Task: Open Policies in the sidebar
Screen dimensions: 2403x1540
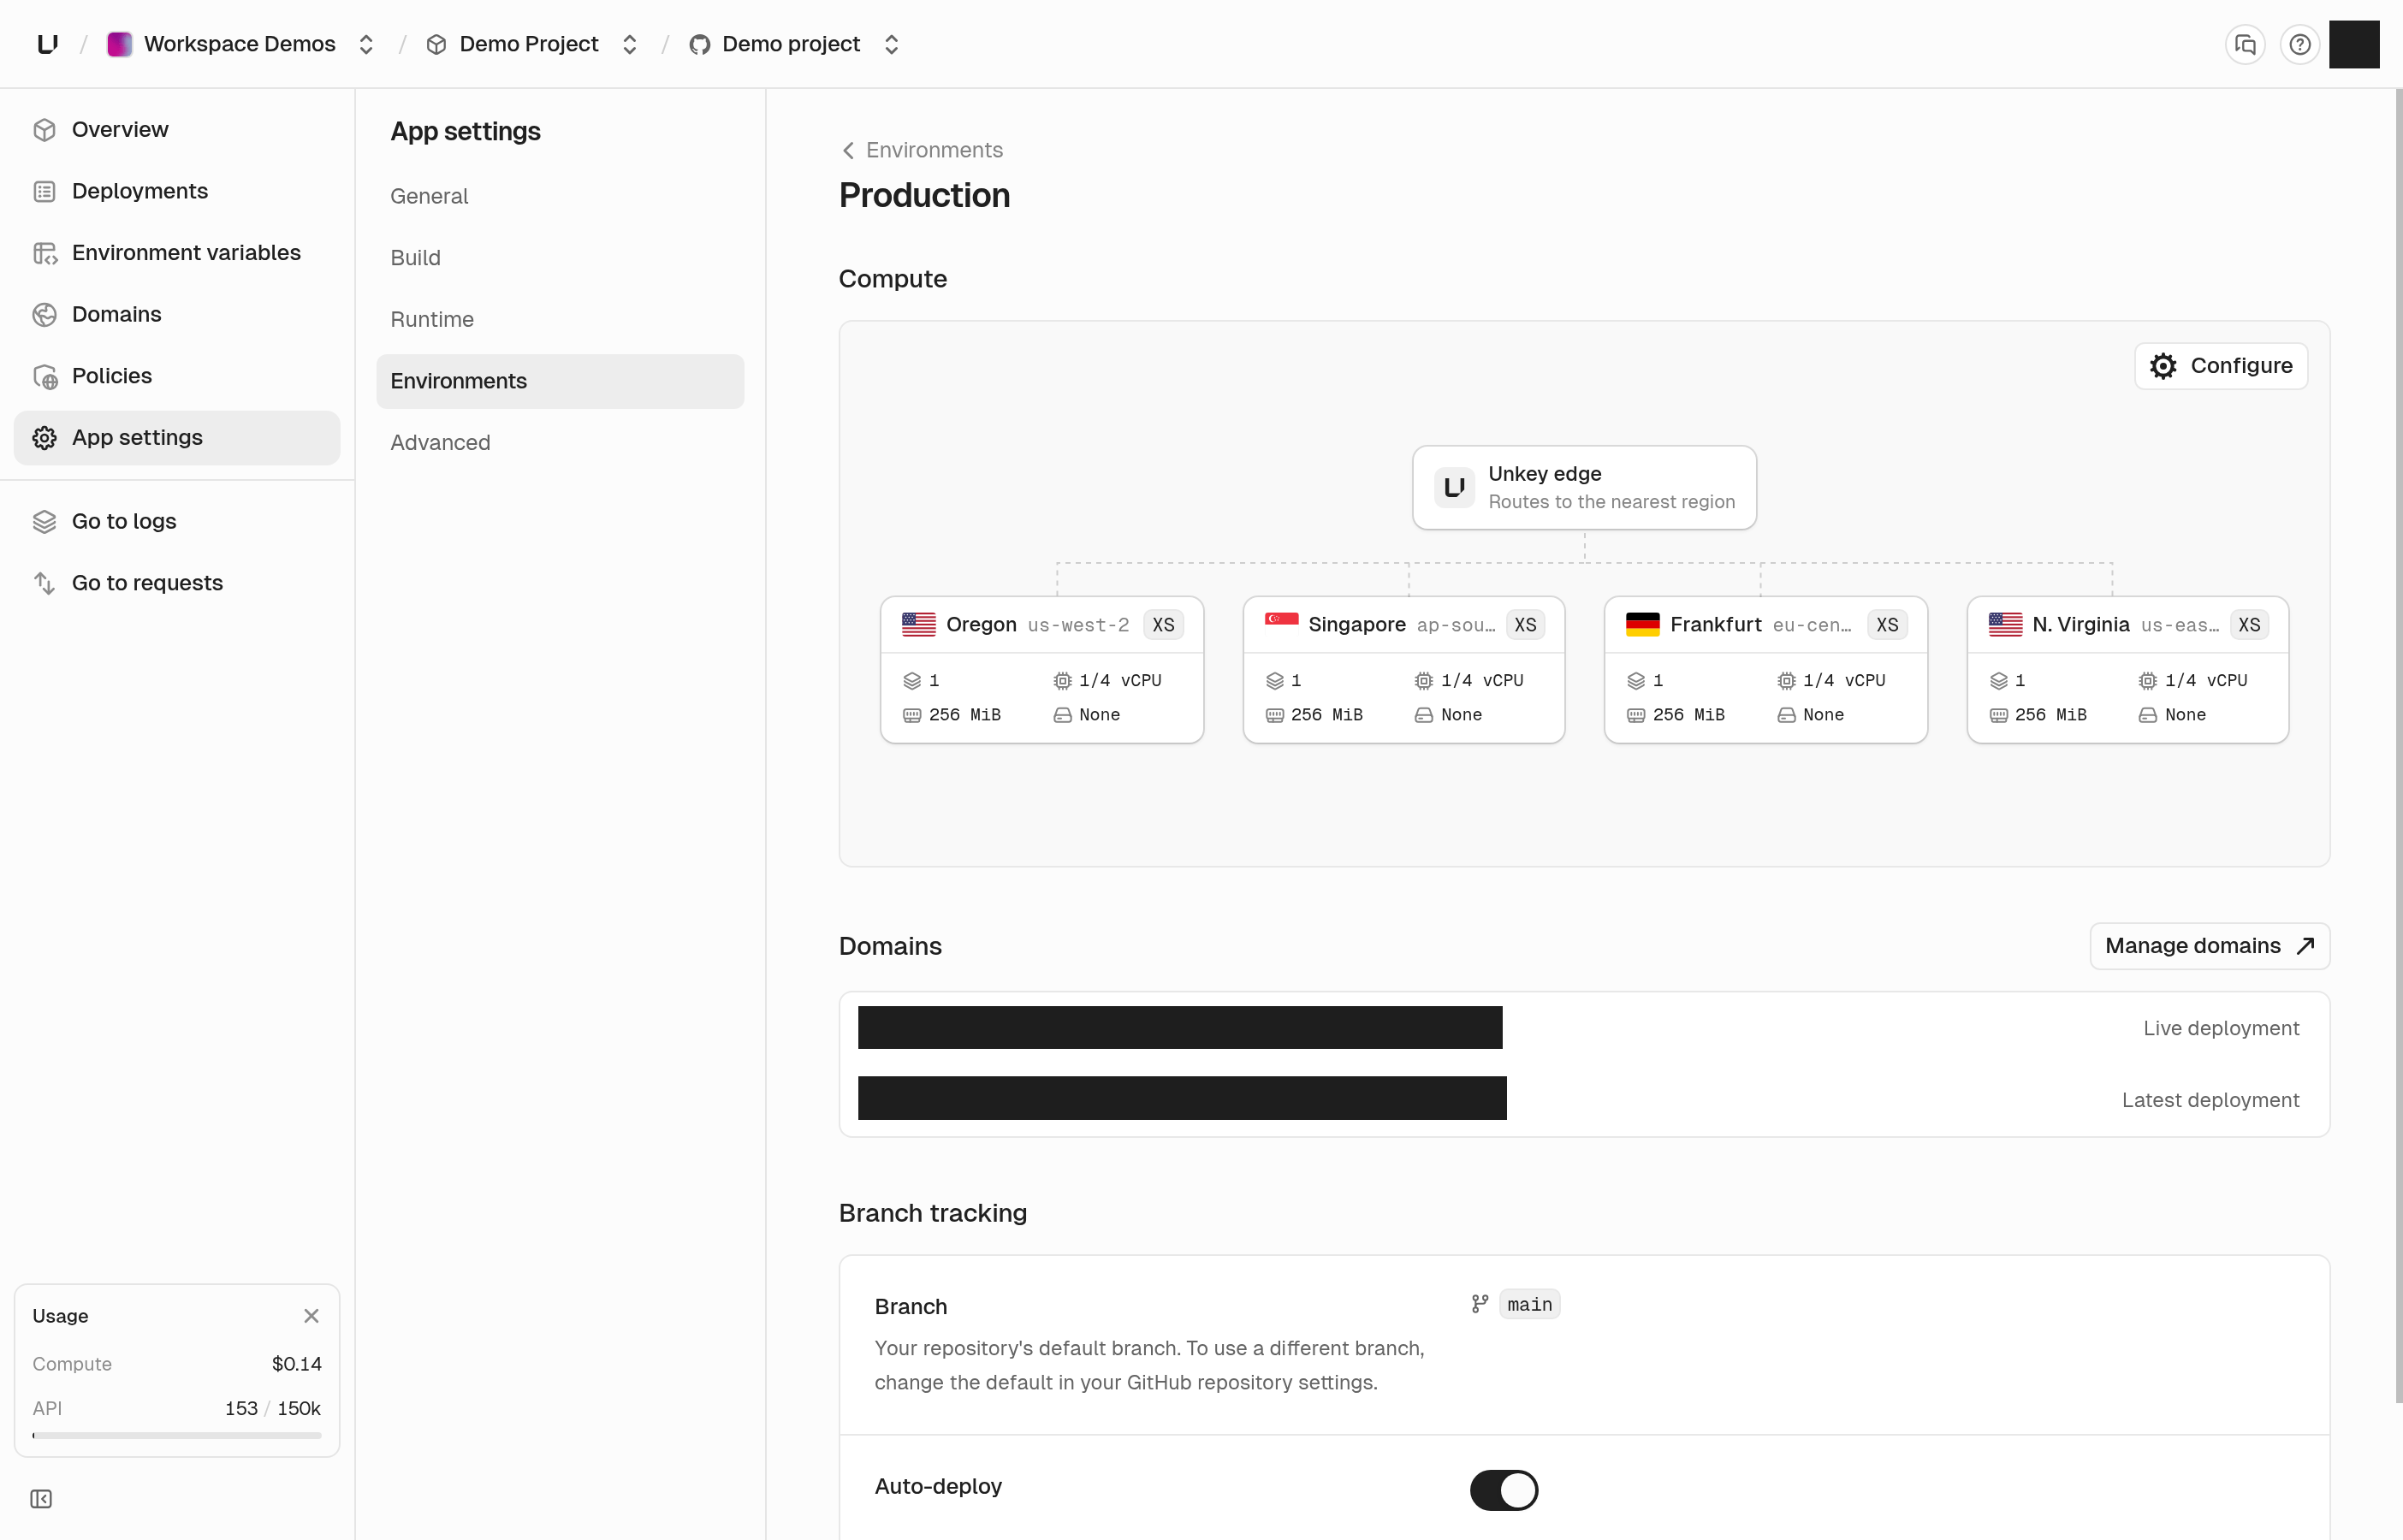Action: (177, 376)
